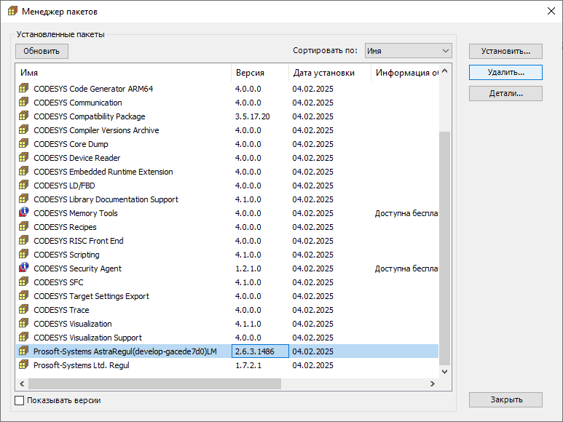This screenshot has height=422, width=563.
Task: Enable the Показывать версии checkbox
Action: click(x=20, y=400)
